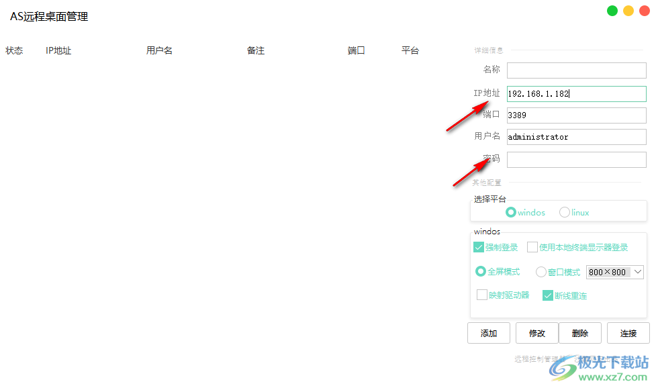Click the 端口 column header
Image resolution: width=656 pixels, height=388 pixels.
tap(356, 50)
